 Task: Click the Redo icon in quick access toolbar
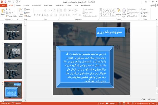coord(13,2)
